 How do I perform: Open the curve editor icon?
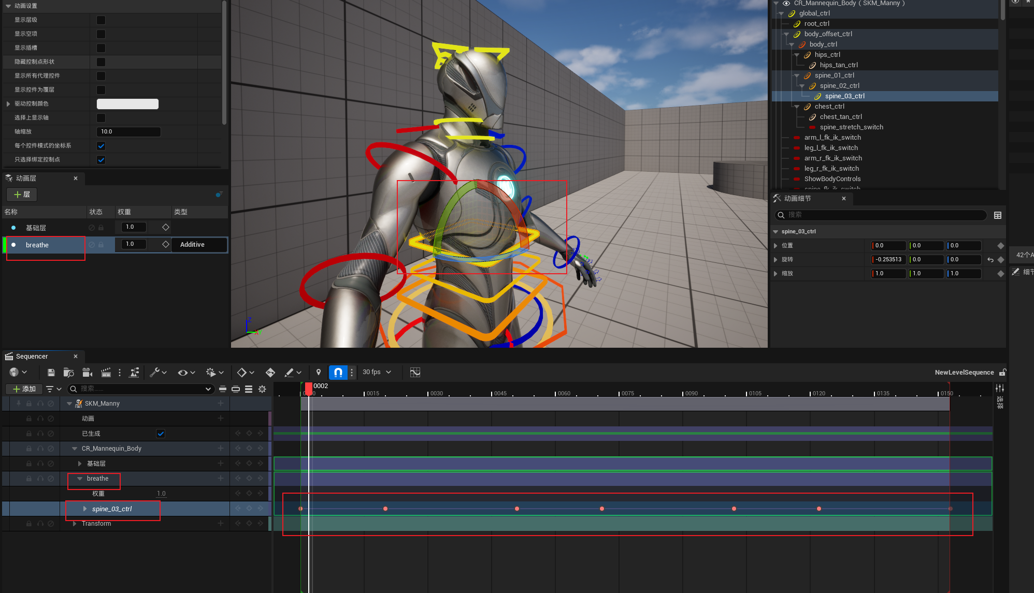coord(415,373)
